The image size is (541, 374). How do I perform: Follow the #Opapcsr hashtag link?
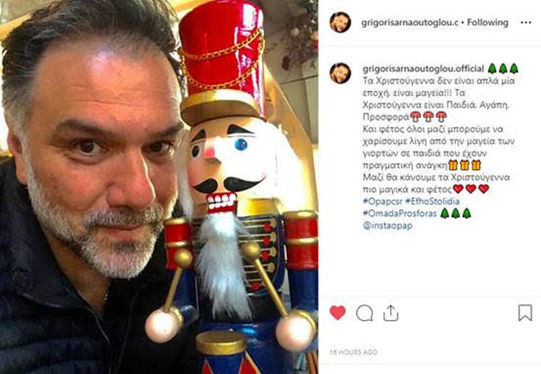(382, 201)
